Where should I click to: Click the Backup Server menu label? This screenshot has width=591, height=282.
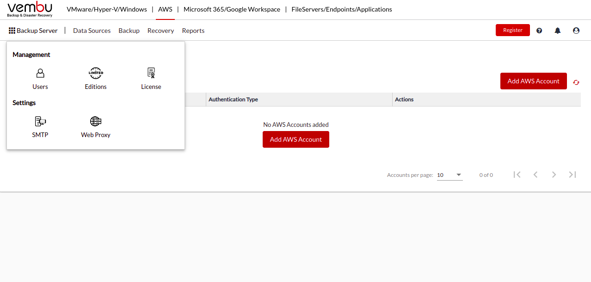37,31
